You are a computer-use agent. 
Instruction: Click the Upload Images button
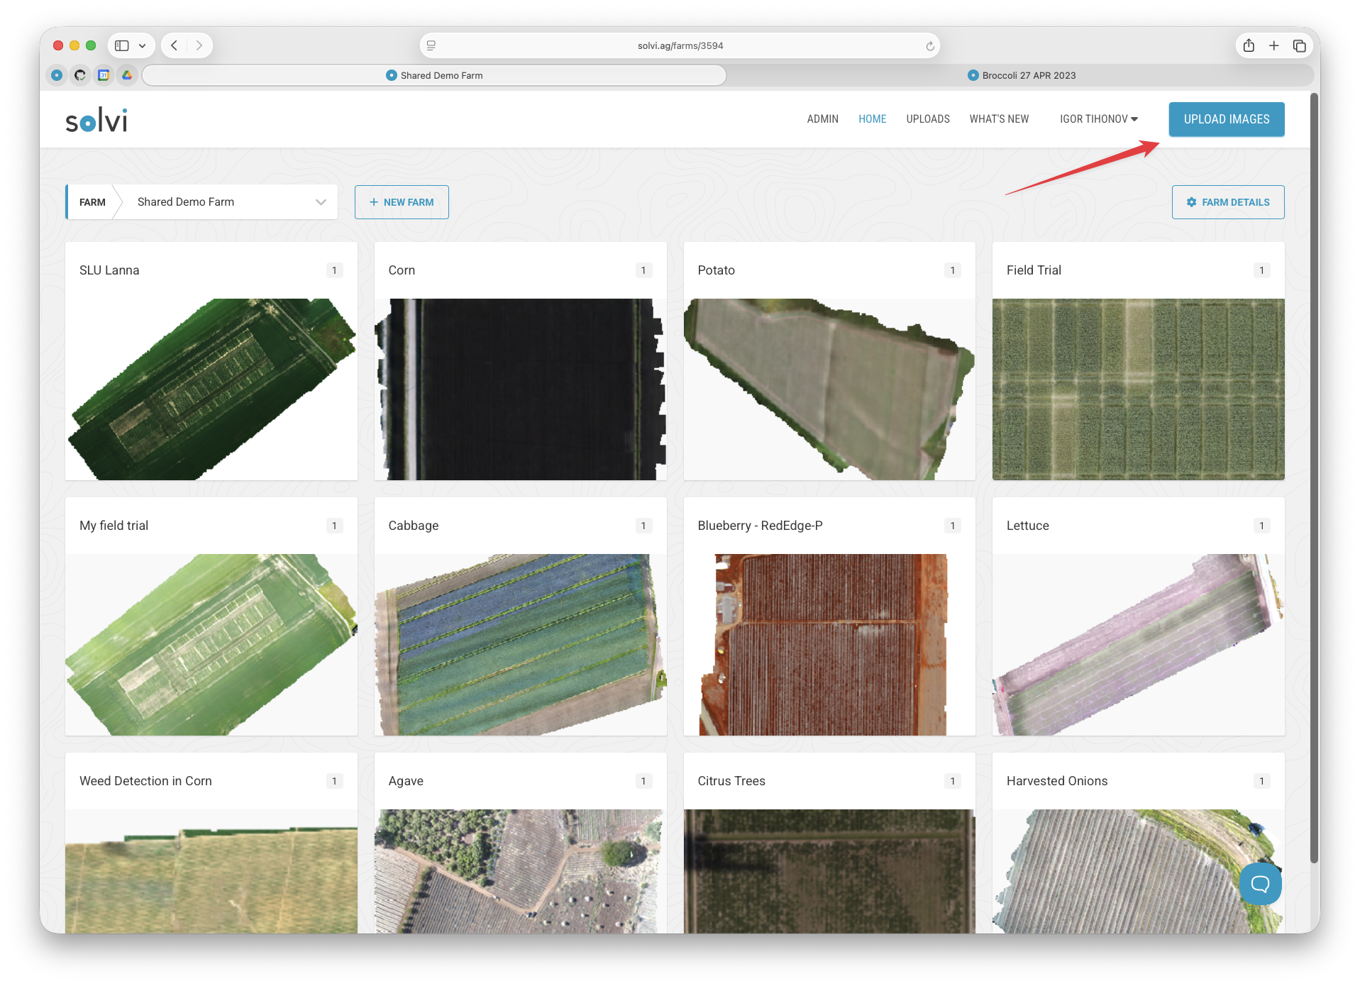click(1226, 119)
